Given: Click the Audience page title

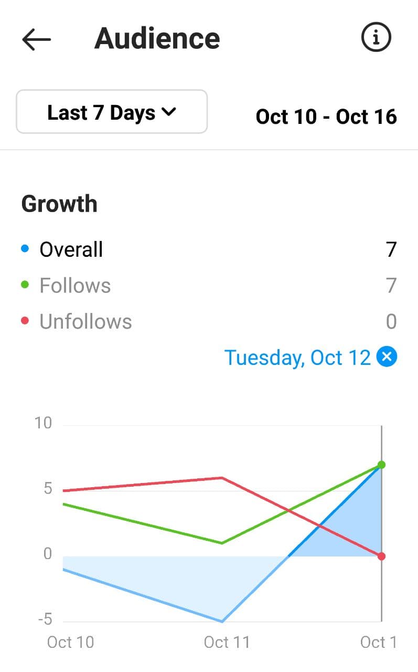Looking at the screenshot, I should point(157,38).
